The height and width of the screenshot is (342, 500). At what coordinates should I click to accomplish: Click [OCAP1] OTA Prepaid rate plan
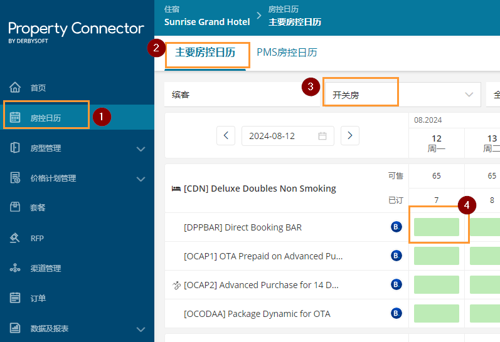263,256
